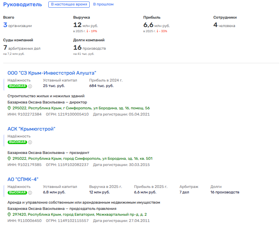This screenshot has height=230, width=280.
Task: Open address Симферополь, ул Бородина, помещ. 56
Action: [81, 108]
